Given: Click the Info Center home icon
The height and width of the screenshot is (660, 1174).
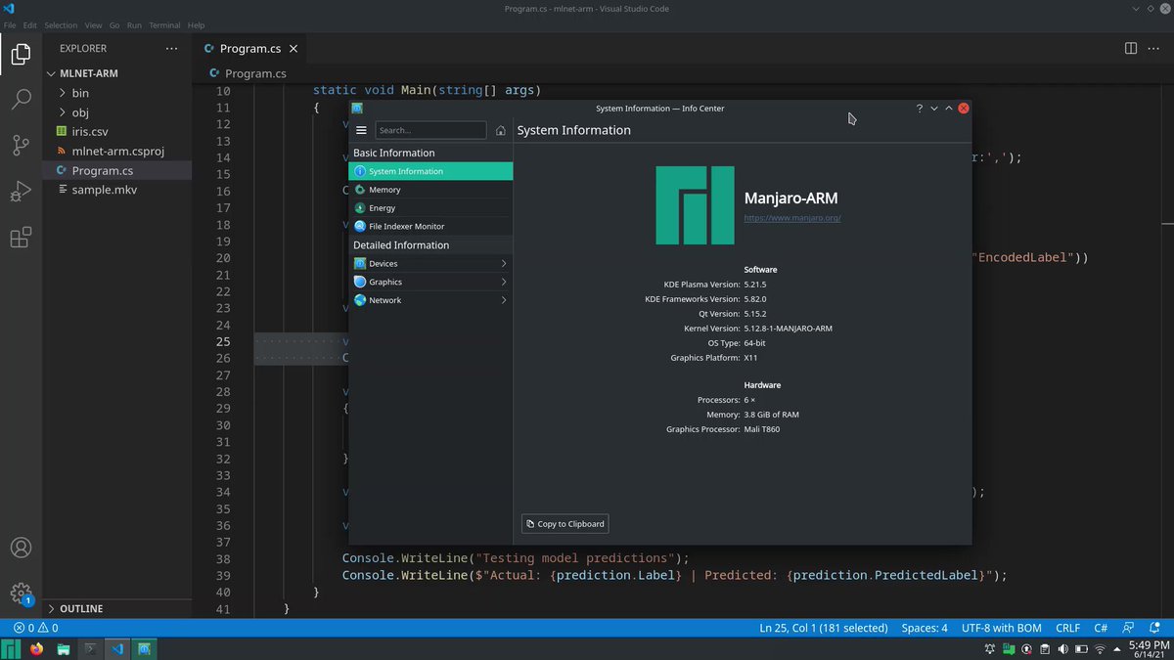Looking at the screenshot, I should 501,130.
